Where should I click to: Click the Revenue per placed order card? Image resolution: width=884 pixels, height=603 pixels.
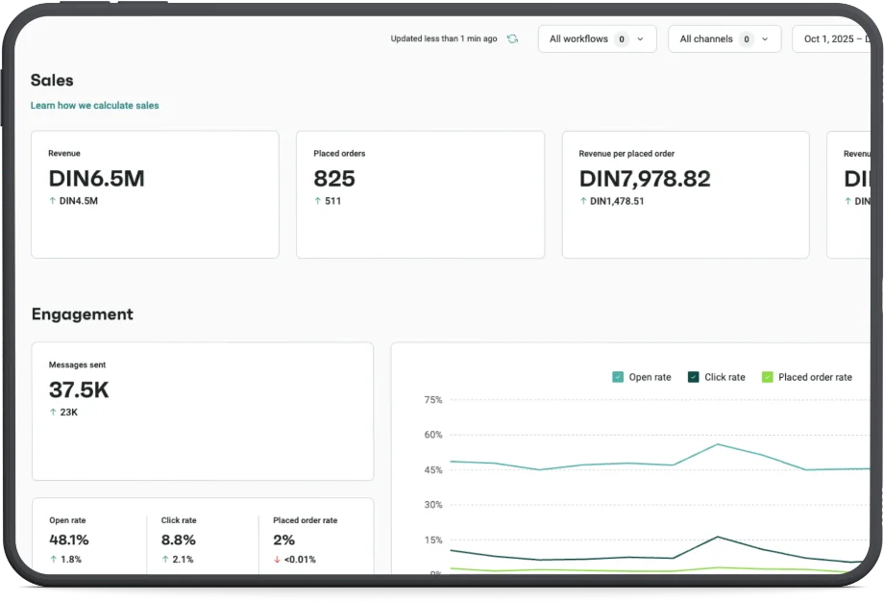(685, 194)
